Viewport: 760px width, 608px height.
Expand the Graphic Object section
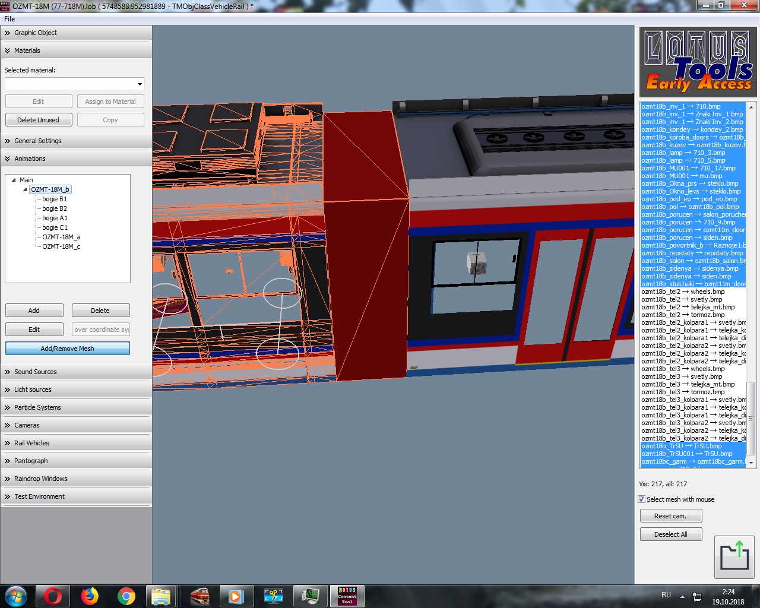[x=36, y=33]
